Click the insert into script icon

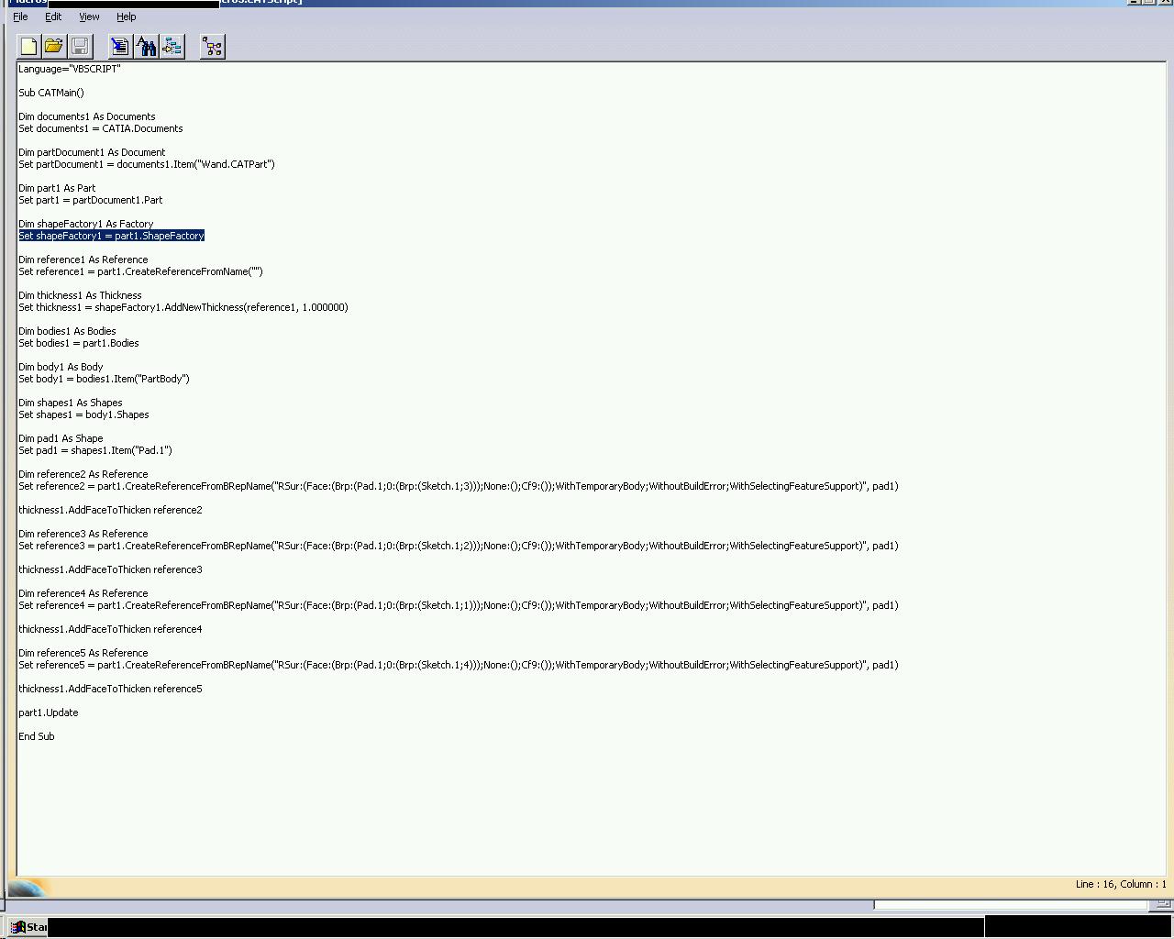click(x=120, y=46)
